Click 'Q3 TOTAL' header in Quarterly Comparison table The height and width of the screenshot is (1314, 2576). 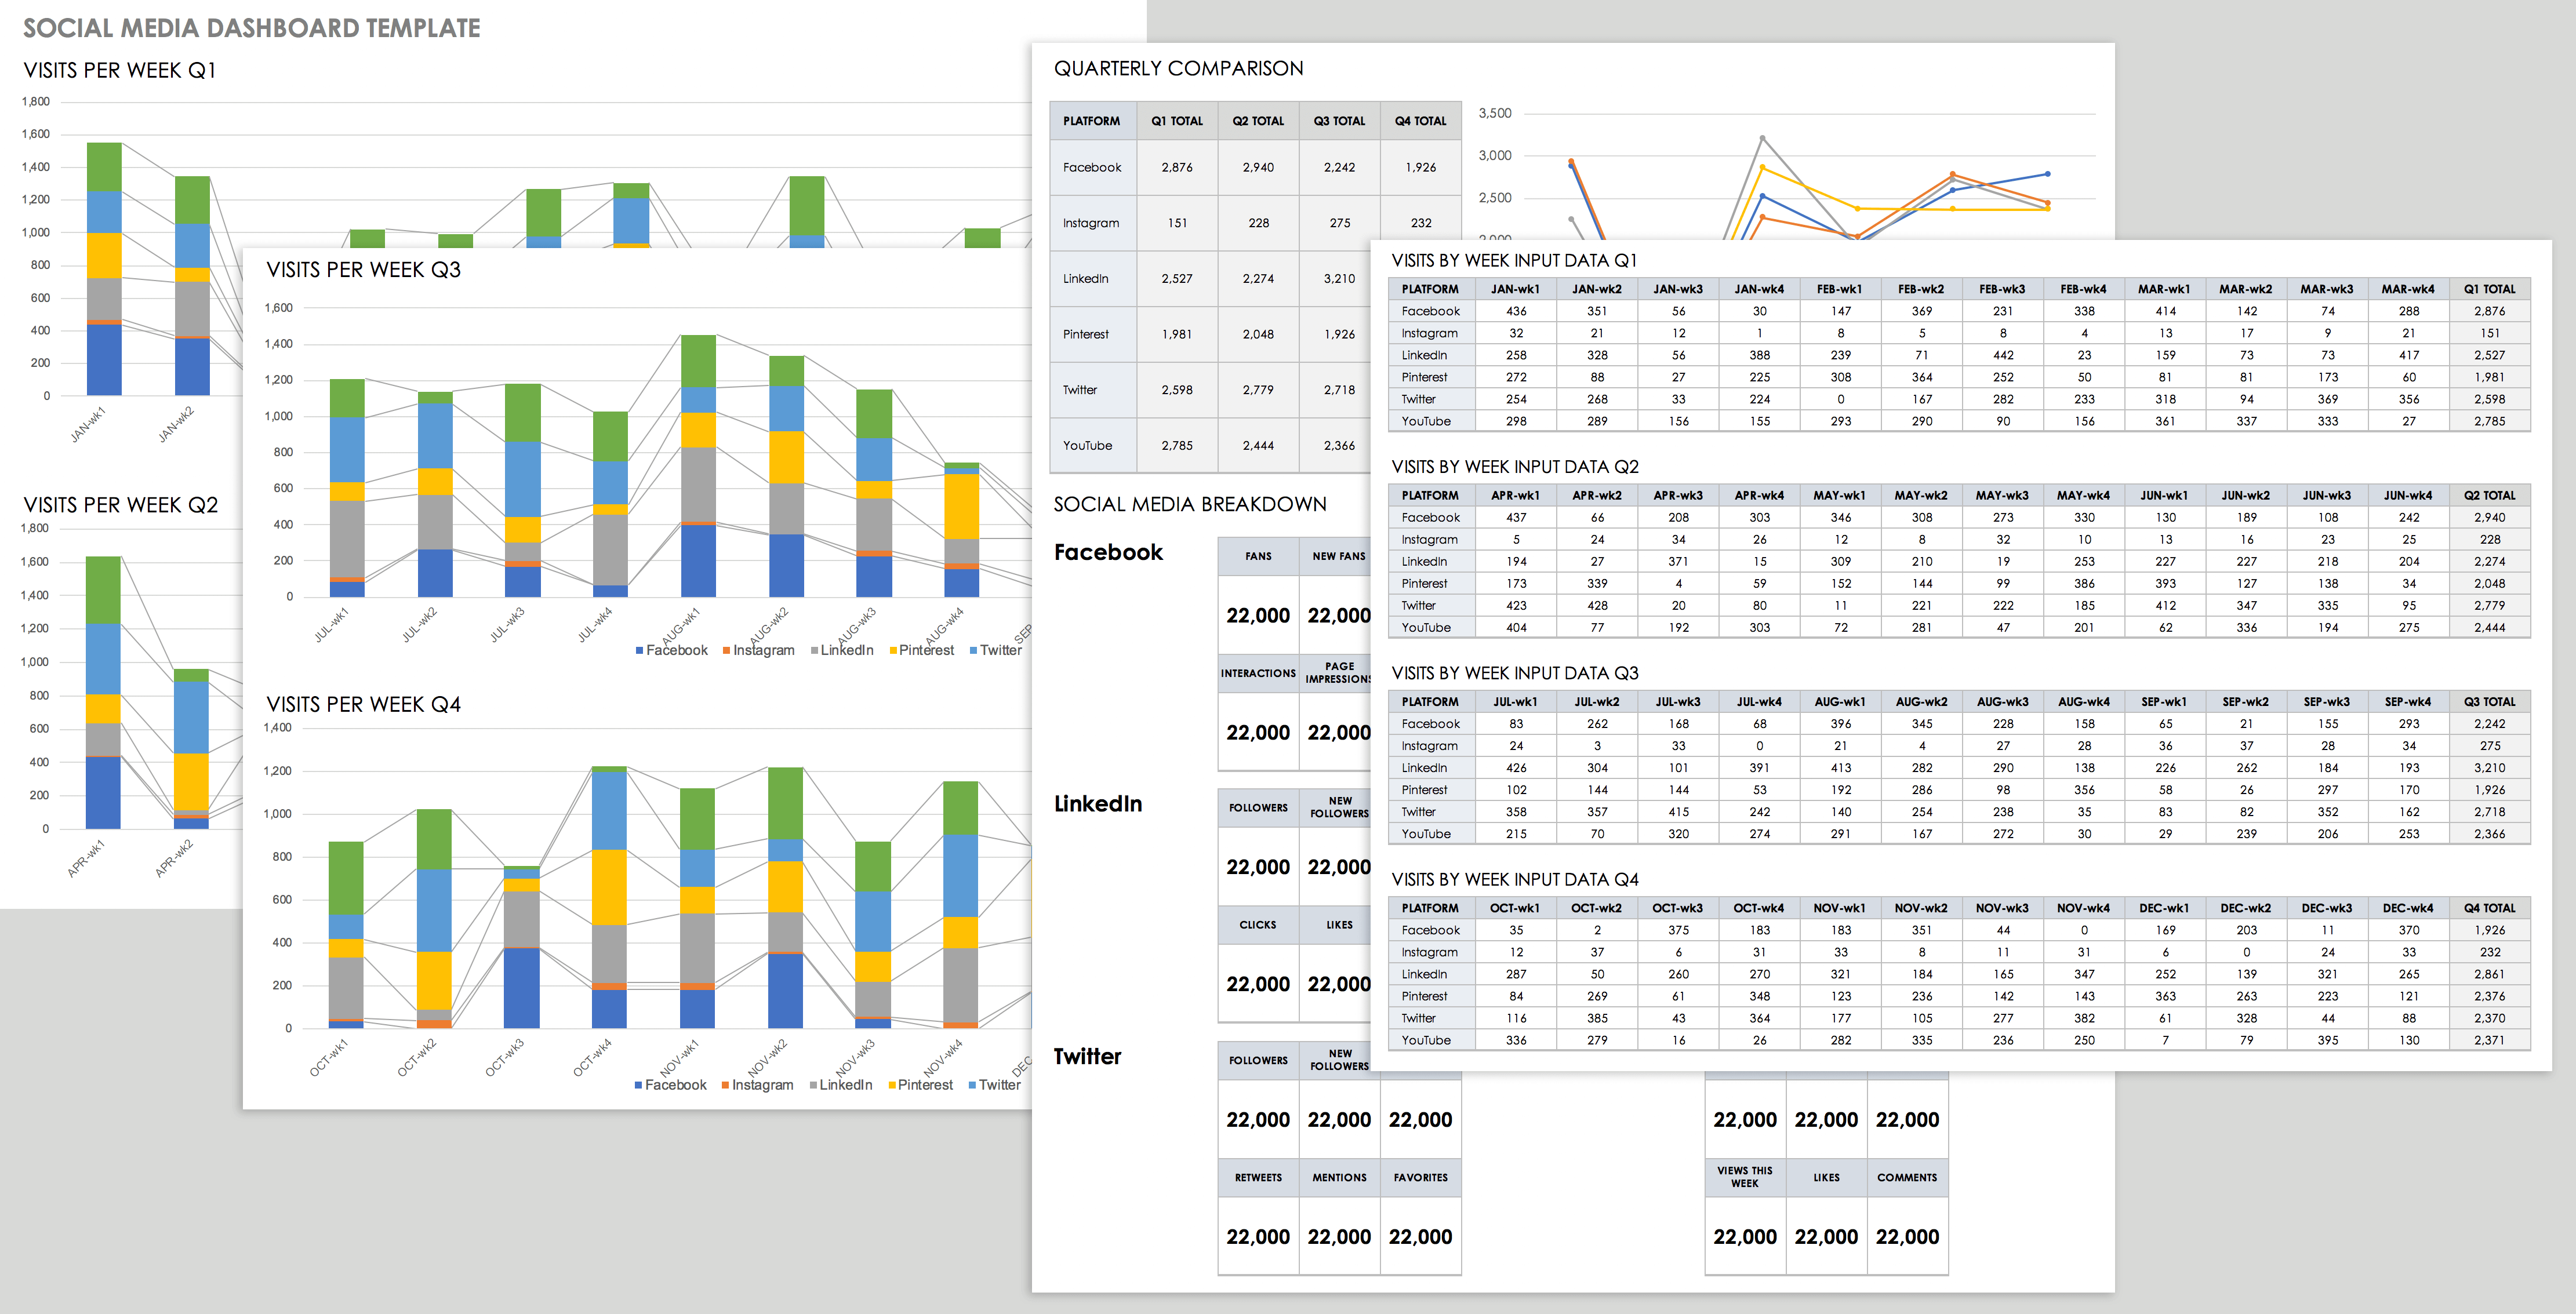(x=1339, y=121)
